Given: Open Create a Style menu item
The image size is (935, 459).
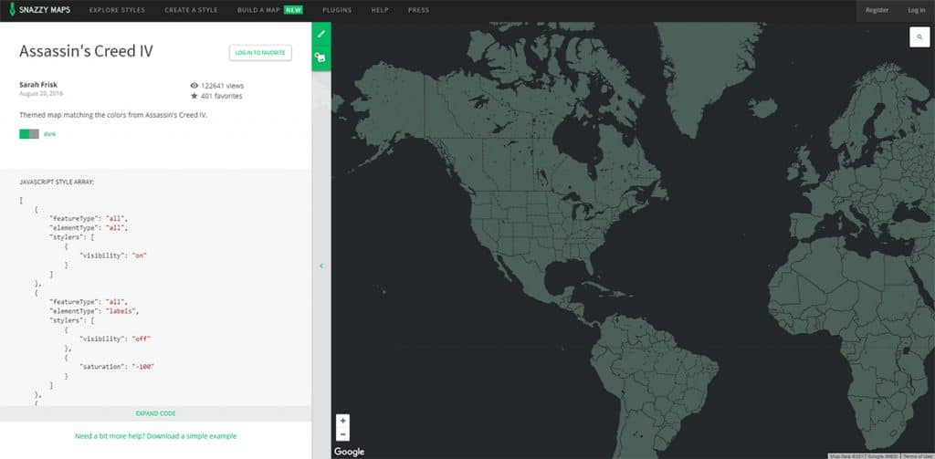Looking at the screenshot, I should tap(192, 10).
